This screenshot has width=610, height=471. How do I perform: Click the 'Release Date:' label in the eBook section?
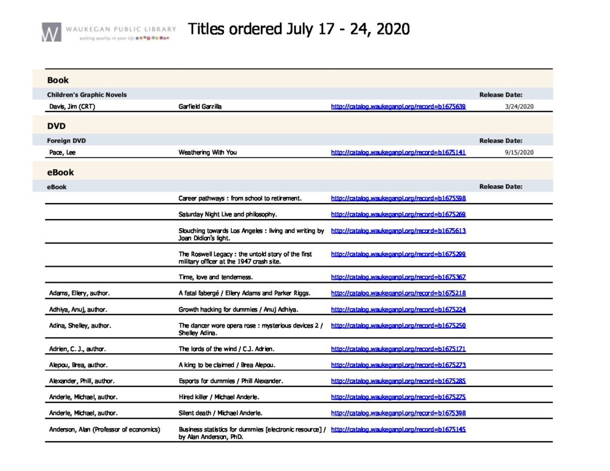(500, 186)
